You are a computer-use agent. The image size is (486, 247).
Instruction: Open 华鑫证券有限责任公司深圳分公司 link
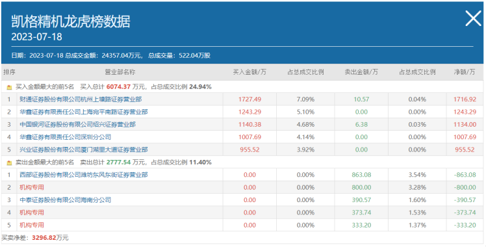tap(65, 137)
